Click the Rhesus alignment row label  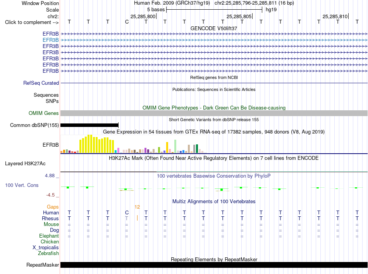point(50,218)
